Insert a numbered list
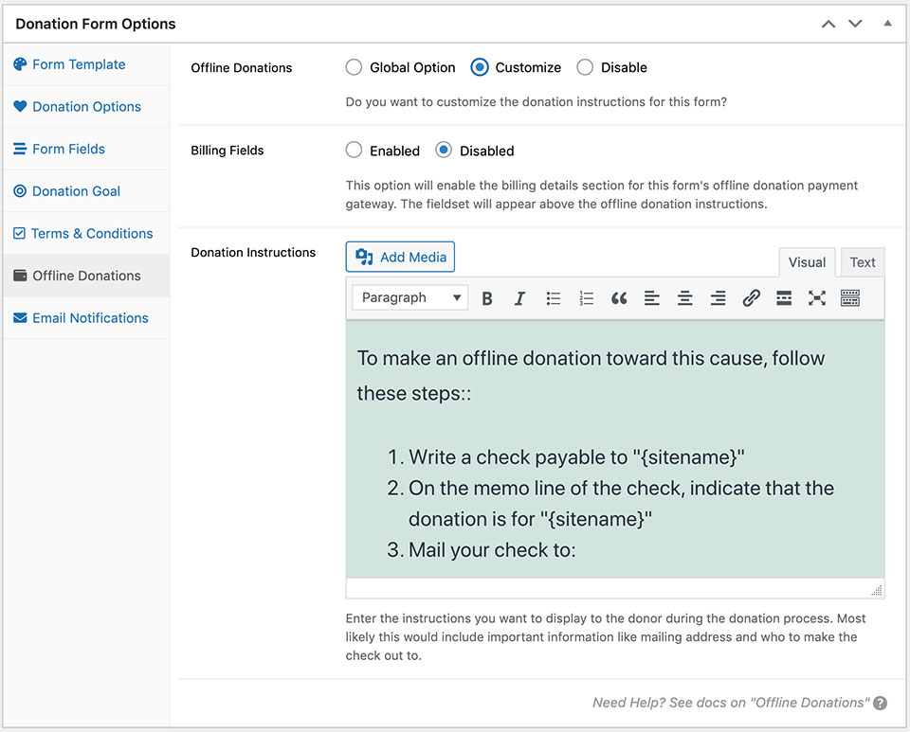910x732 pixels. pos(586,298)
